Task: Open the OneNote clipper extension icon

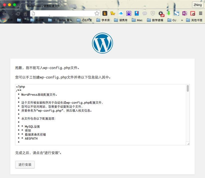Action: (x=185, y=13)
